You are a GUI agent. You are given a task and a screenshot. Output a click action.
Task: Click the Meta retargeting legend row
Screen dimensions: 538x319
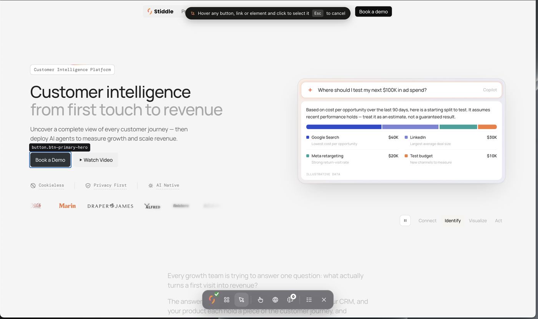coord(352,159)
